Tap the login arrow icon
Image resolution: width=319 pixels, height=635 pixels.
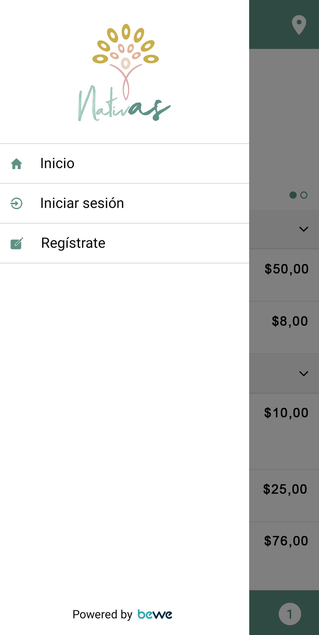coord(16,203)
